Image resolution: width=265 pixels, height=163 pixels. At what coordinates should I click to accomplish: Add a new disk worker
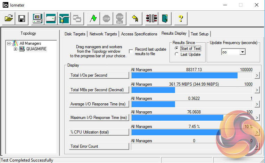[51, 18]
